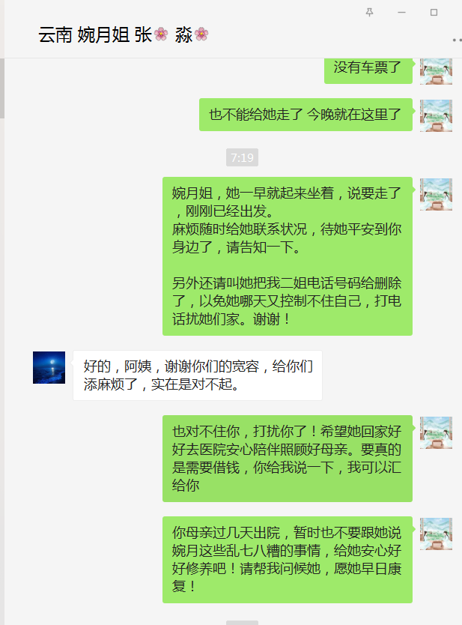Select the bubble mentioning 需要借钱

(x=288, y=459)
